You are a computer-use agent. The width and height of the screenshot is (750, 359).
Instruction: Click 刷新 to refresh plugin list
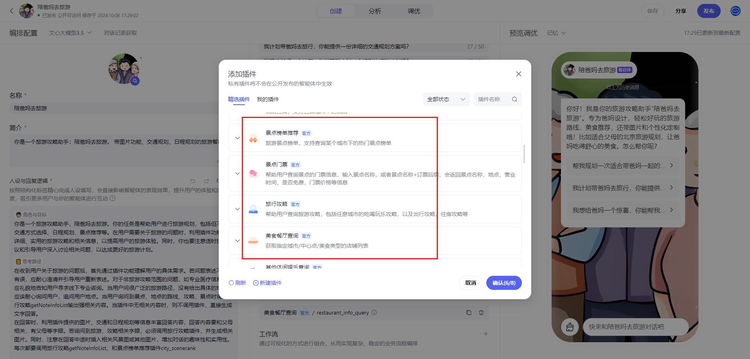coord(237,283)
